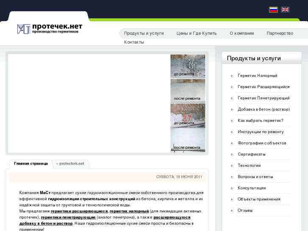Follow герметики пенетрирующие article link
This screenshot has height=231, width=308.
point(68,217)
